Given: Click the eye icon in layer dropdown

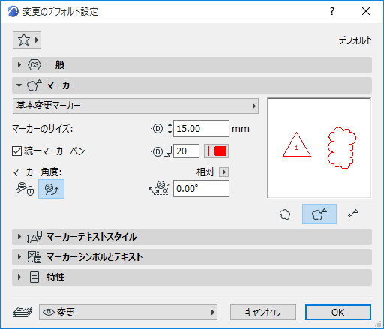Looking at the screenshot, I should tap(49, 312).
